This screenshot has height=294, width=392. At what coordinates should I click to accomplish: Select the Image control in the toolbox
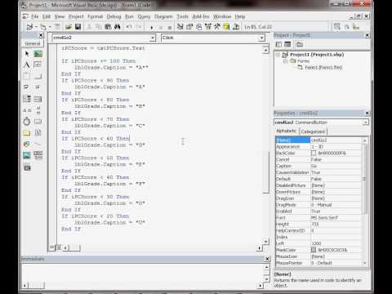click(x=27, y=155)
